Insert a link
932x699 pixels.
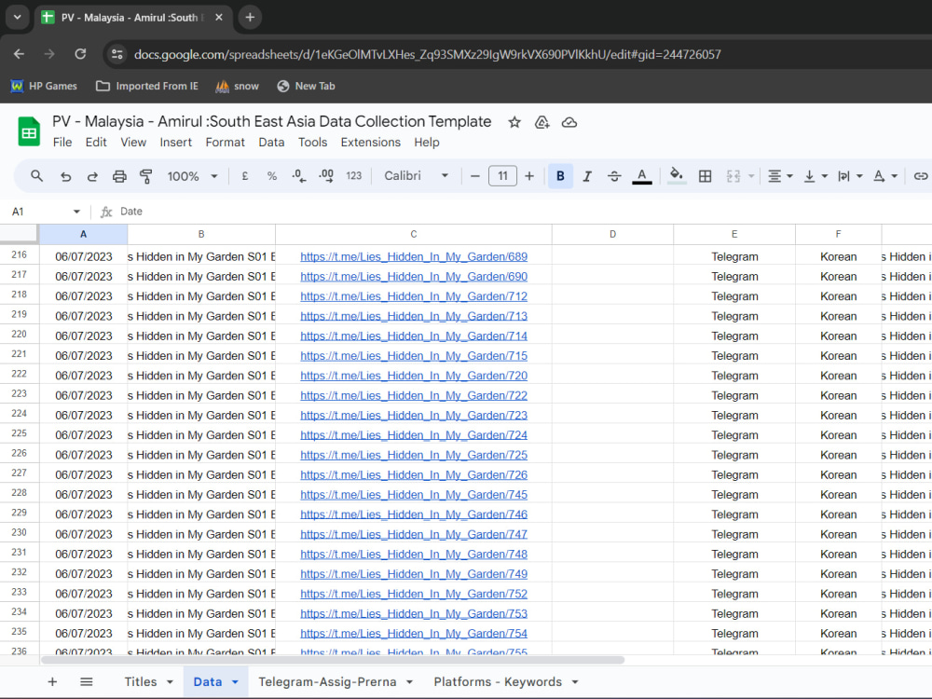coord(921,175)
